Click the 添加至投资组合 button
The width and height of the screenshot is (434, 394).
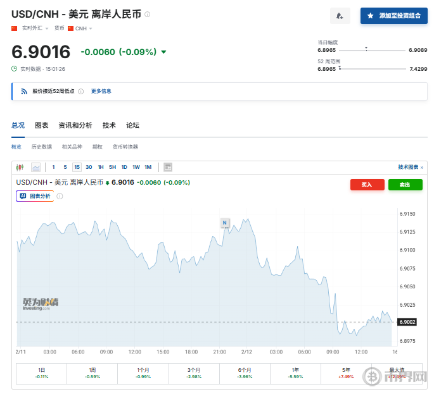[393, 16]
